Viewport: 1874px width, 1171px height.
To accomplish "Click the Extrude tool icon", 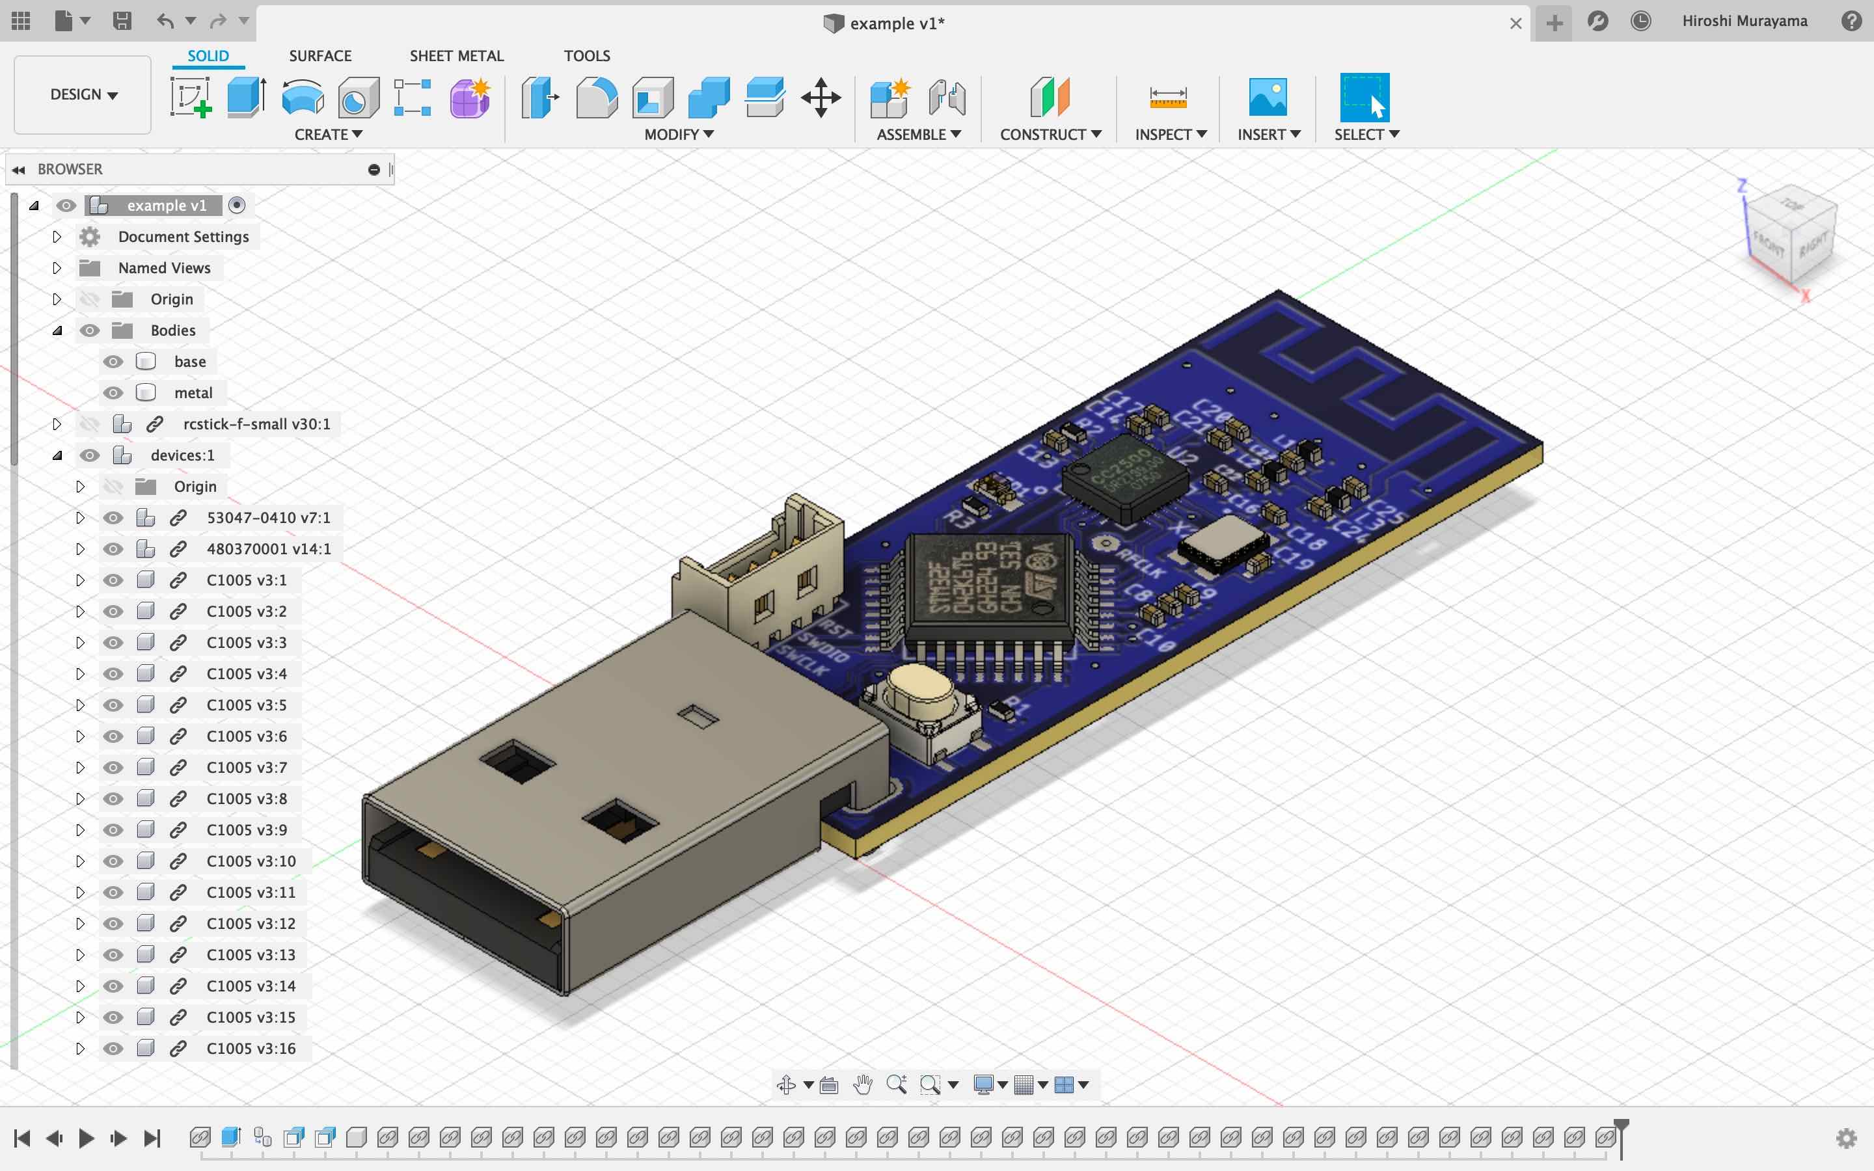I will coord(246,98).
